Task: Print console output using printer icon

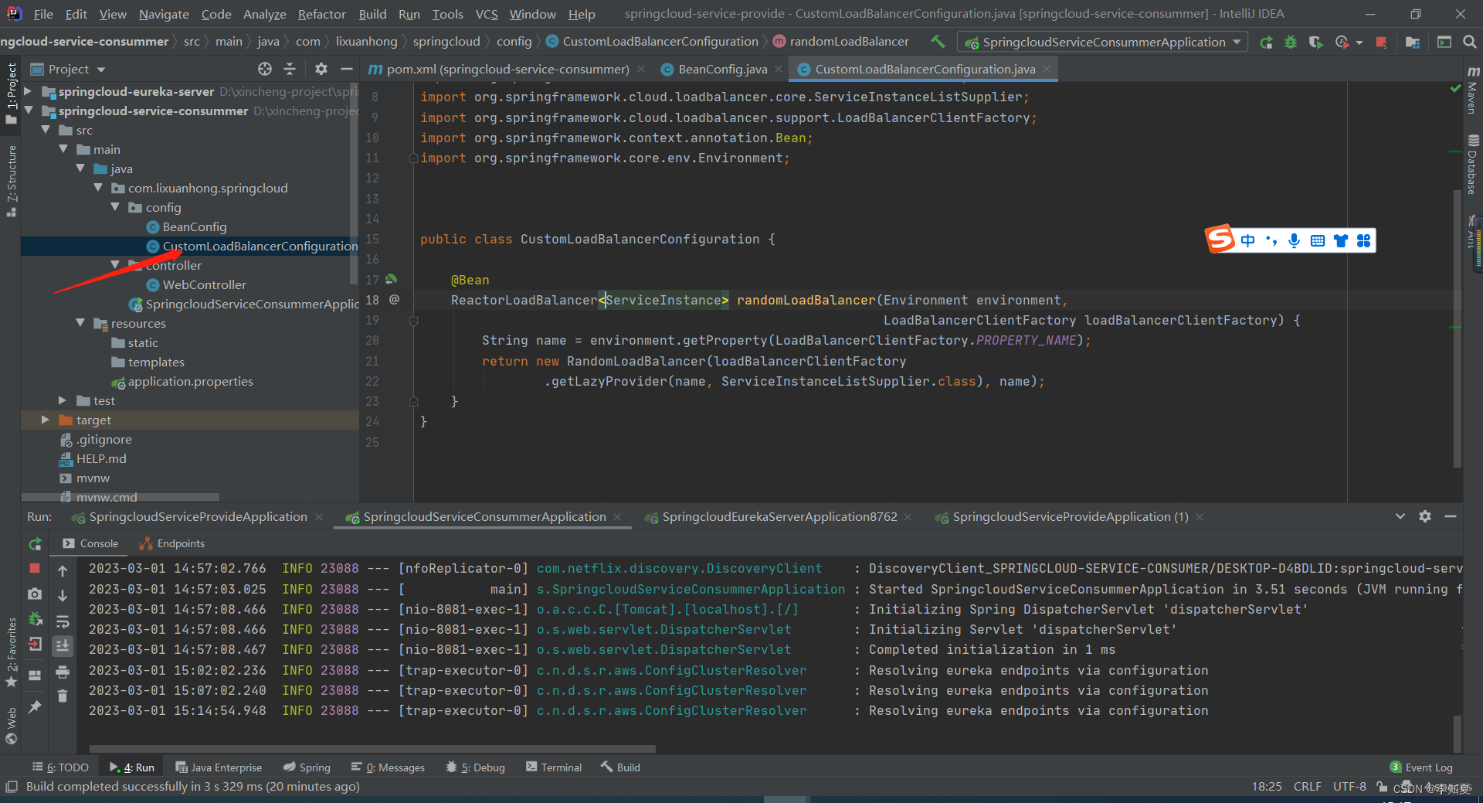Action: coord(63,672)
